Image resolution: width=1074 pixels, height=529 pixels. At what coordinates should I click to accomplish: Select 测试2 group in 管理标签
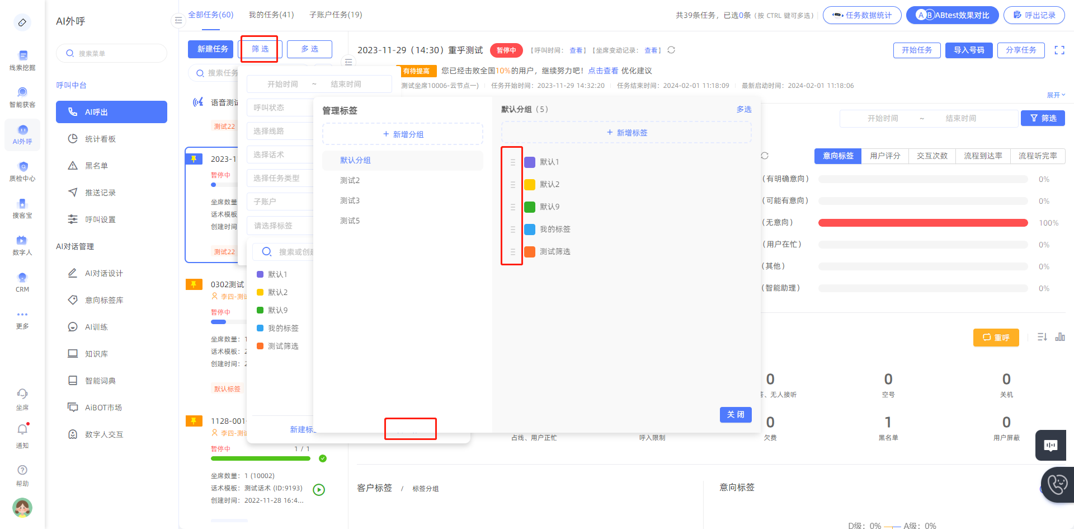[403, 180]
